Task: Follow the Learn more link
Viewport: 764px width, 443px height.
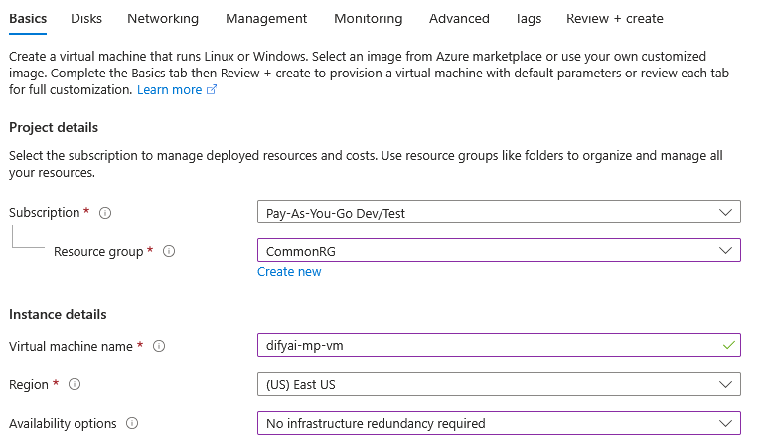Action: click(x=169, y=90)
